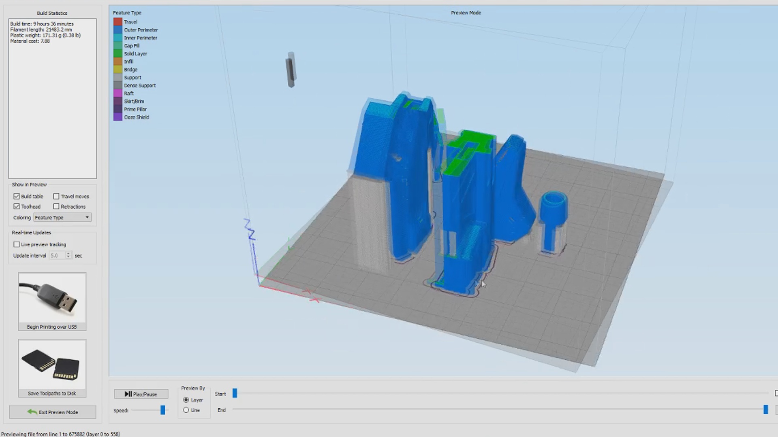Enable the Retractions checkbox
The image size is (778, 437).
pyautogui.click(x=56, y=206)
